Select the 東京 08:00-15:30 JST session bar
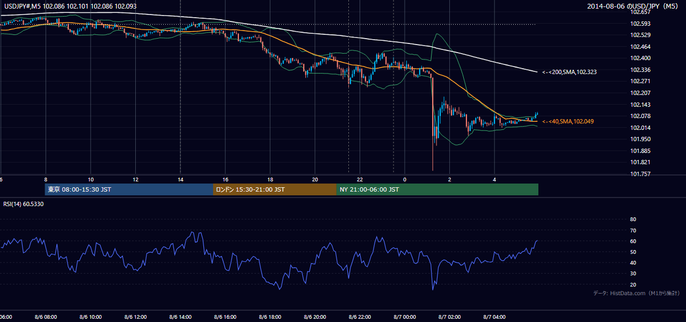 point(129,189)
